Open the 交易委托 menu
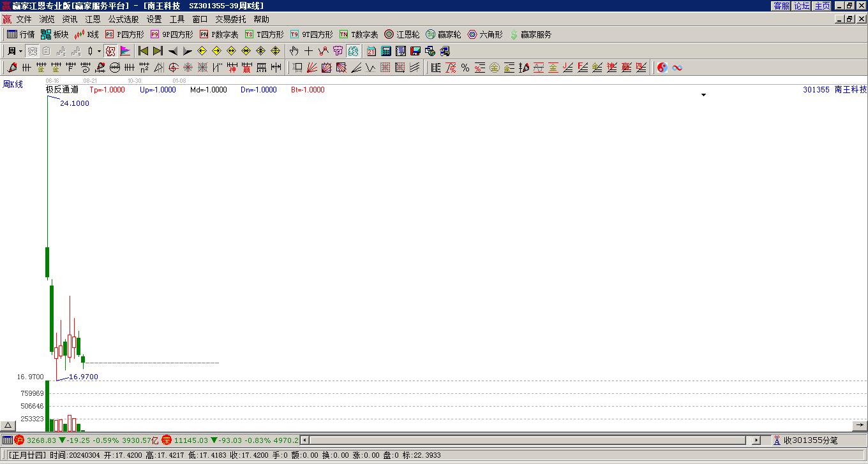Viewport: 868px width, 464px height. click(x=230, y=20)
